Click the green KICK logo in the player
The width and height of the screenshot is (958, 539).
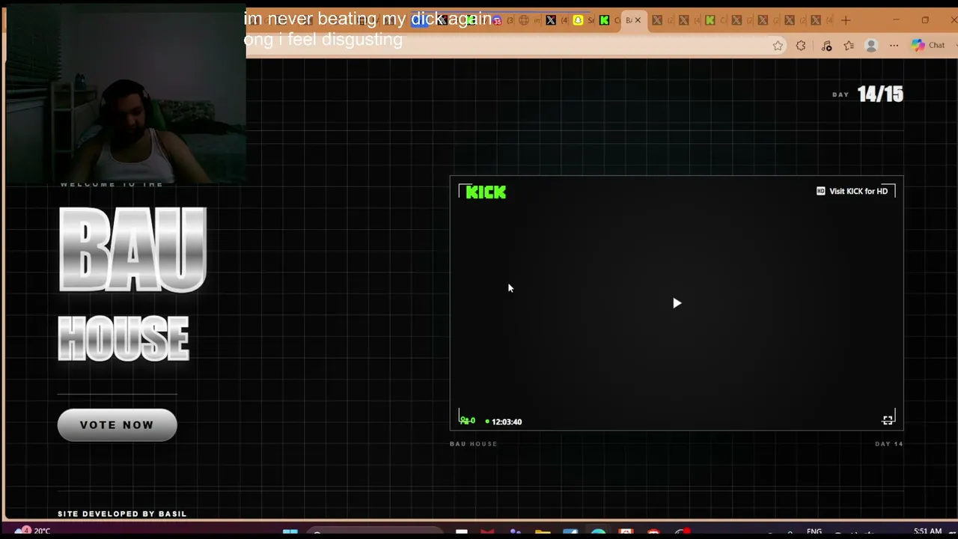pyautogui.click(x=486, y=192)
